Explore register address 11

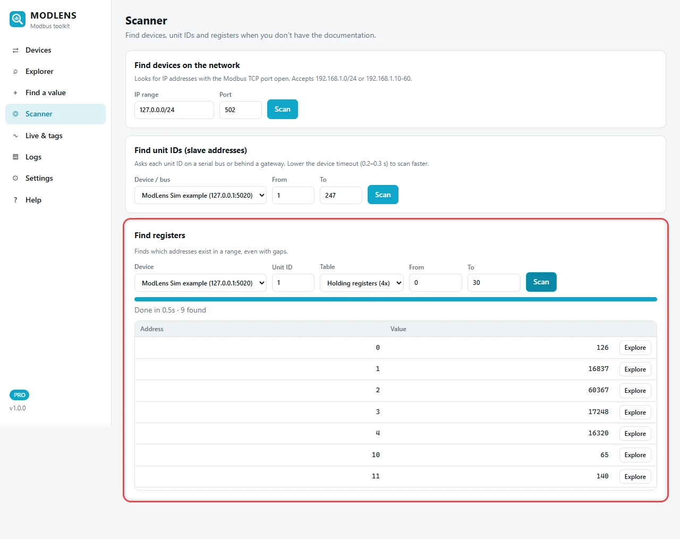click(635, 477)
